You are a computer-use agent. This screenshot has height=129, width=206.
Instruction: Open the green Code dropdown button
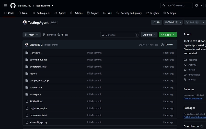click(x=168, y=35)
